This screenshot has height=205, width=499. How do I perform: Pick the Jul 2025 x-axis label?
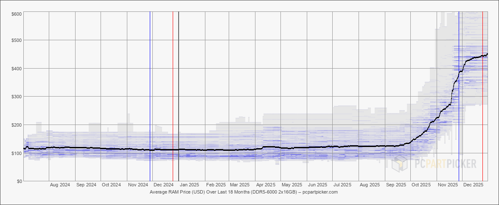(342, 185)
